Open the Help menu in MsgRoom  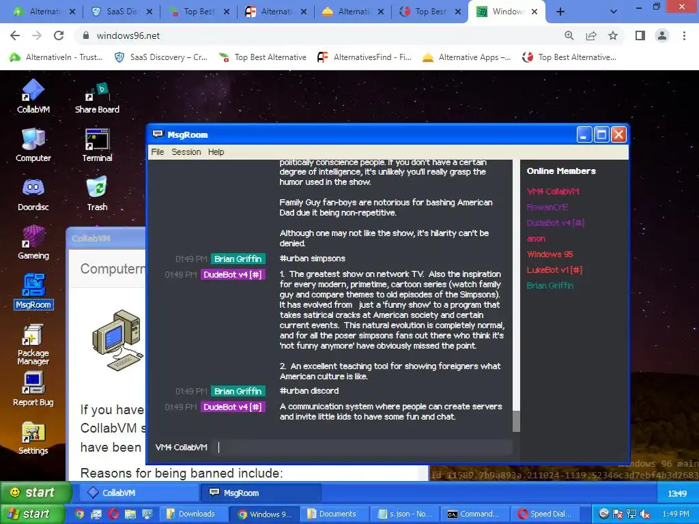pos(216,152)
